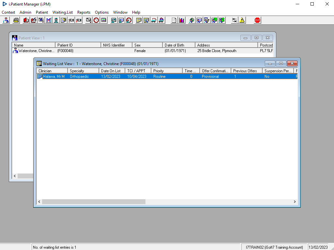
Task: Open the Waiting.List menu
Action: coord(63,12)
